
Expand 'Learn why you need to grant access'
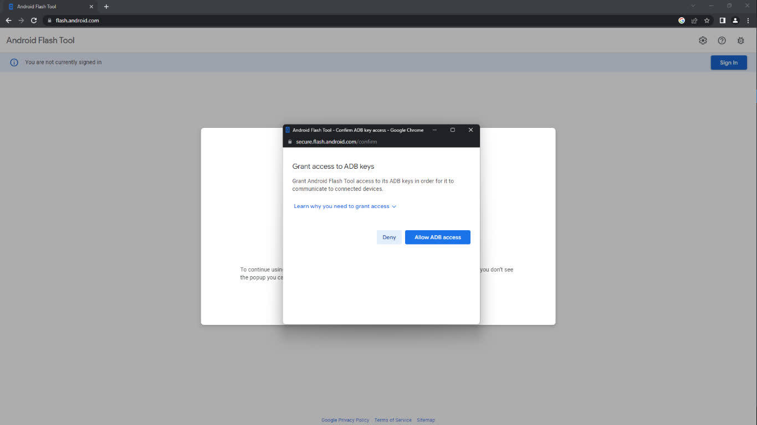pos(345,206)
